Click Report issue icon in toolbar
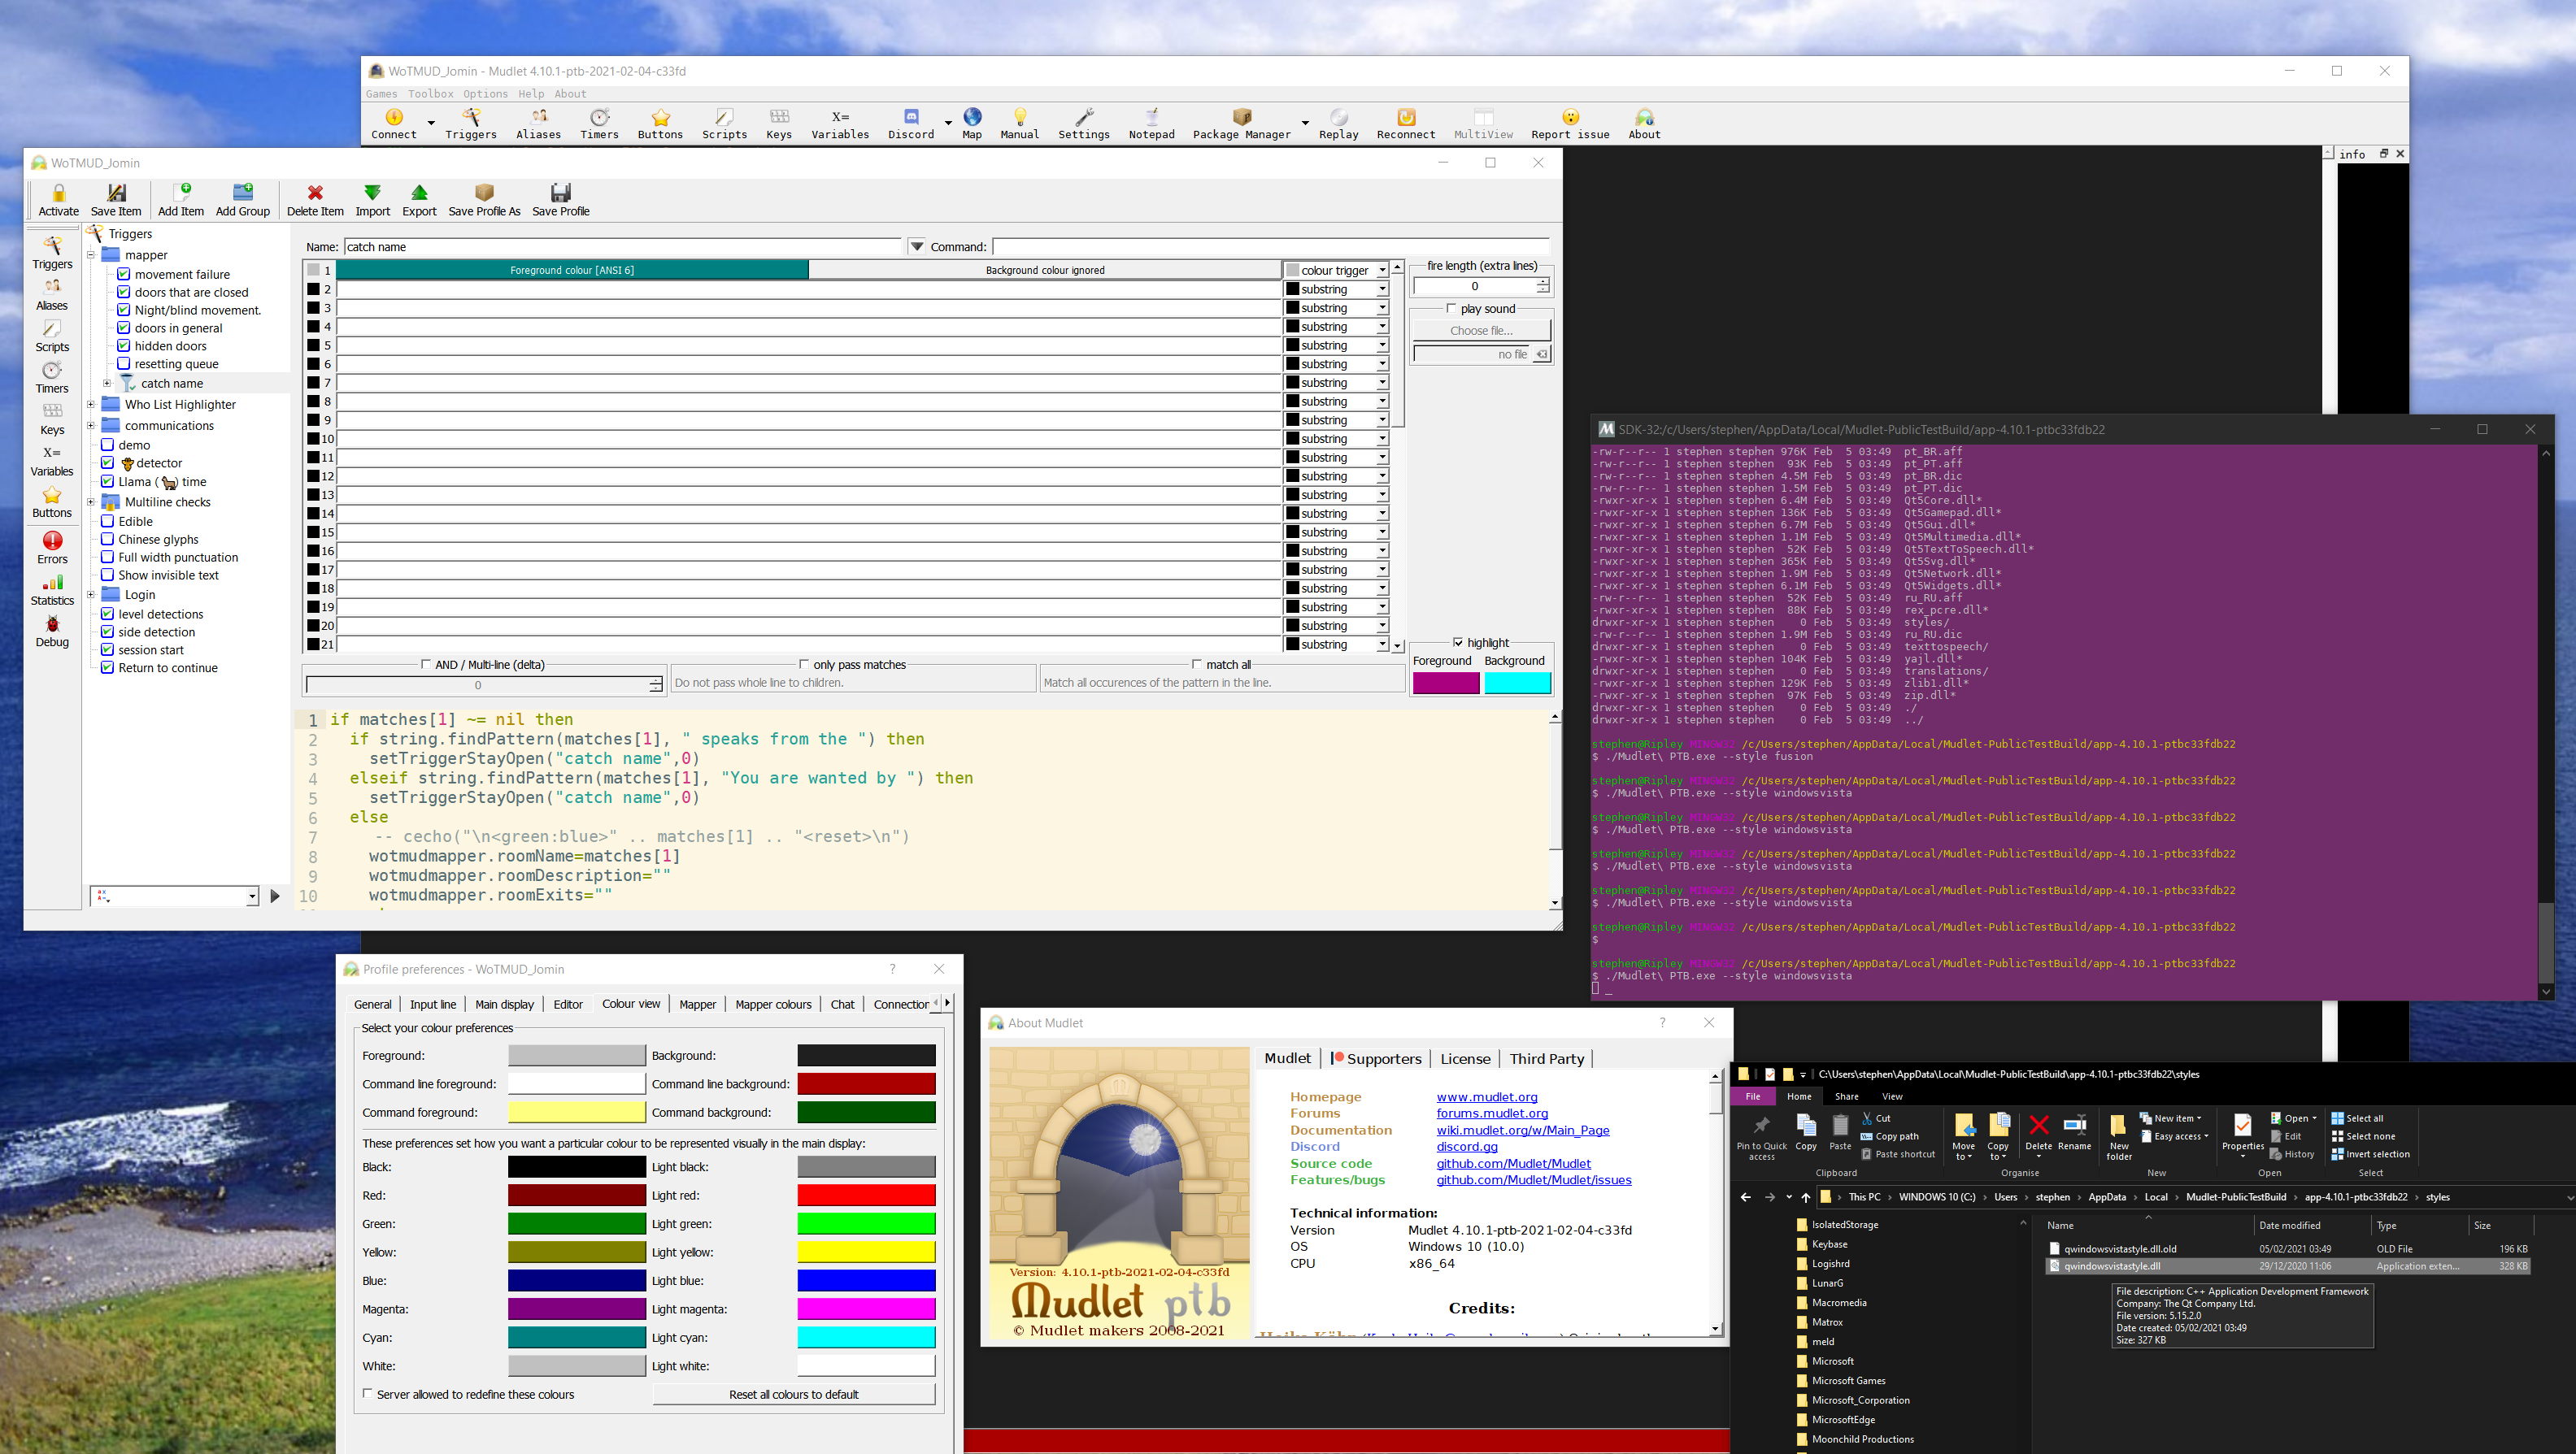Viewport: 2576px width, 1454px height. click(1570, 124)
